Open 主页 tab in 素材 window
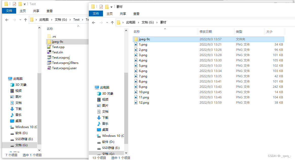295x160 pixels. (x=110, y=14)
